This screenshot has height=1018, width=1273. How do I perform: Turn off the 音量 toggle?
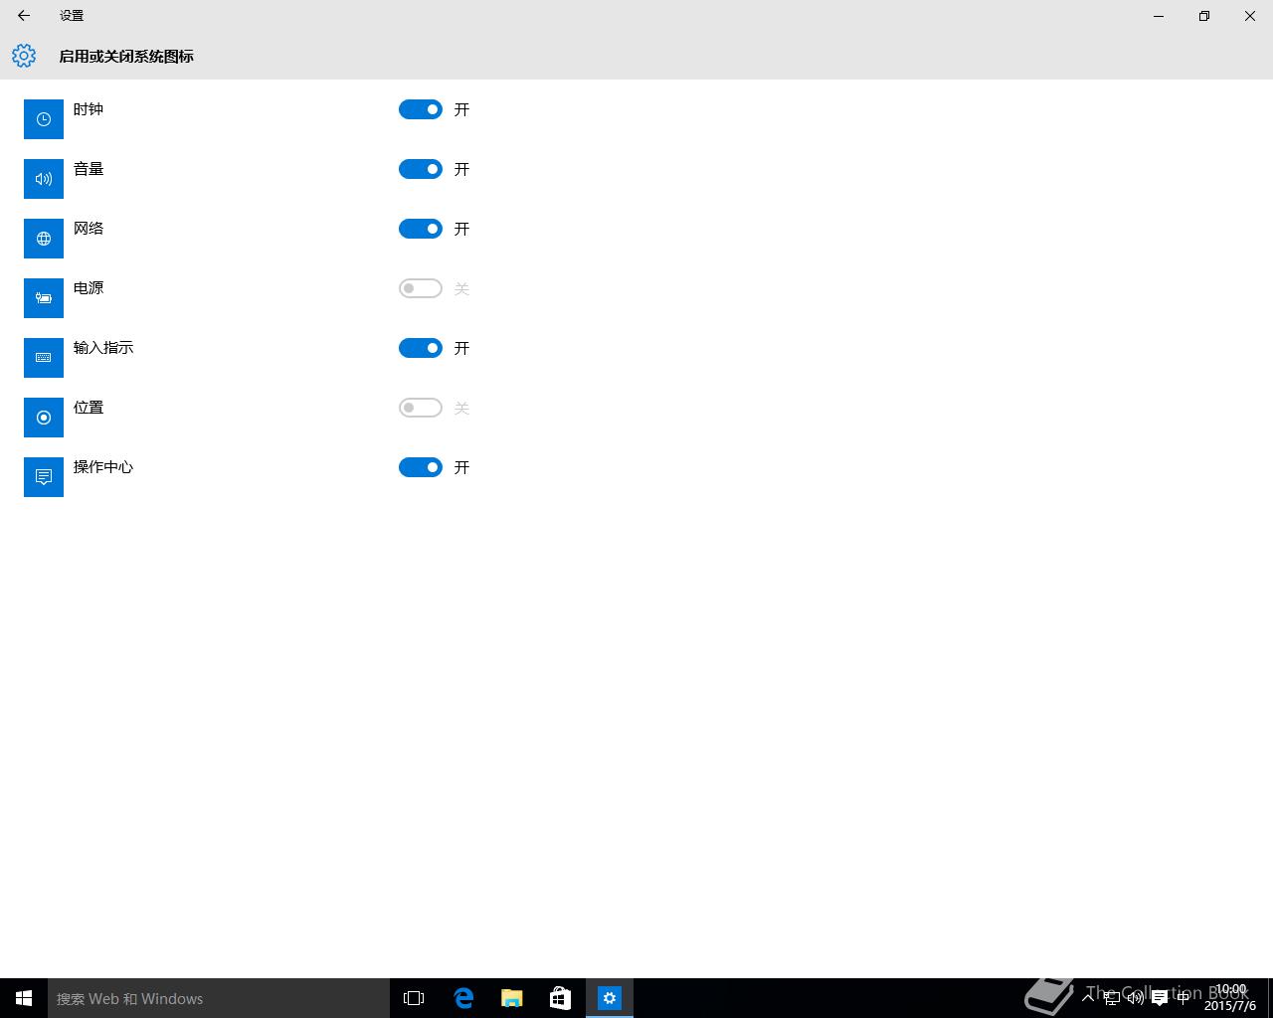(421, 169)
